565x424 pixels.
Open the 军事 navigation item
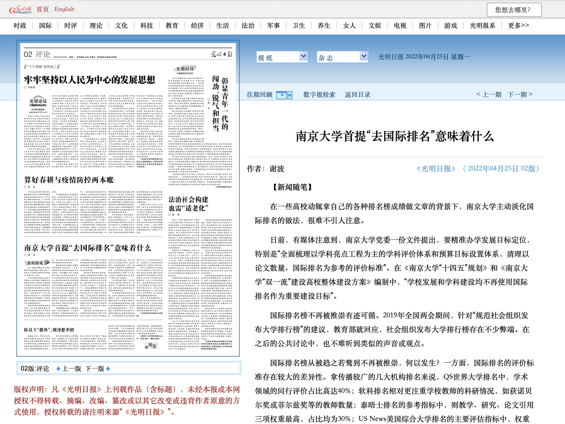[273, 26]
